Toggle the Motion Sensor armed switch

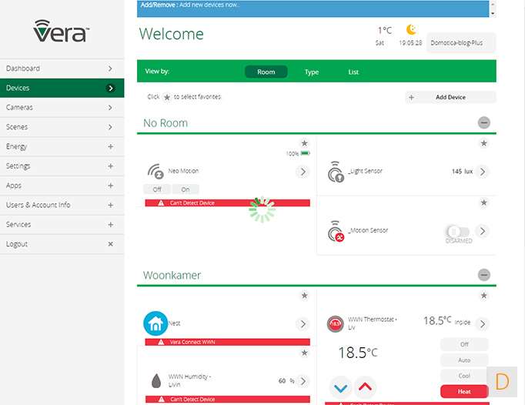458,231
